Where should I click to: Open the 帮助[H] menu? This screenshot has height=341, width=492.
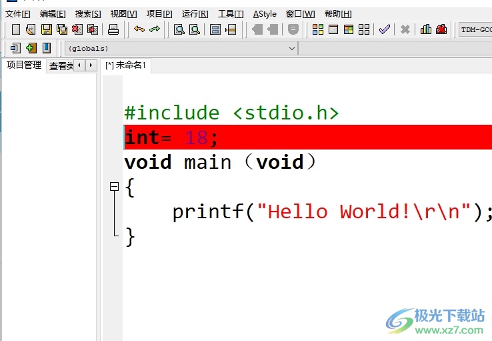[x=338, y=14]
